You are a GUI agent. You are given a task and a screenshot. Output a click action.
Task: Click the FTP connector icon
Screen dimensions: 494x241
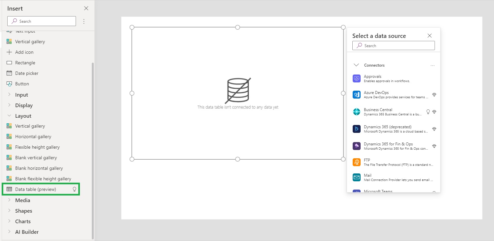coord(356,162)
